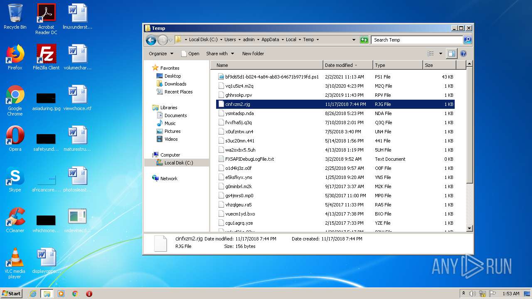Toggle the preview pane button
The width and height of the screenshot is (532, 299).
tap(451, 54)
